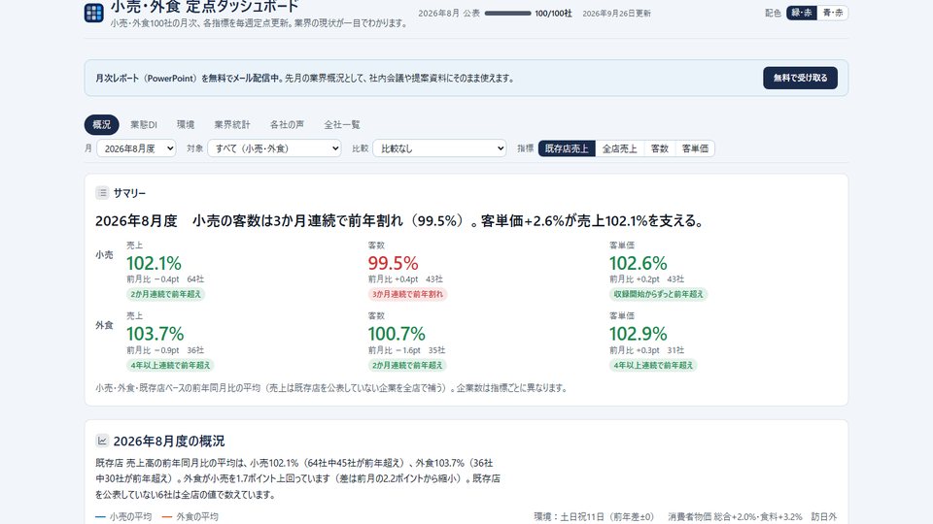Switch to the 全社一覧 tab

[341, 125]
